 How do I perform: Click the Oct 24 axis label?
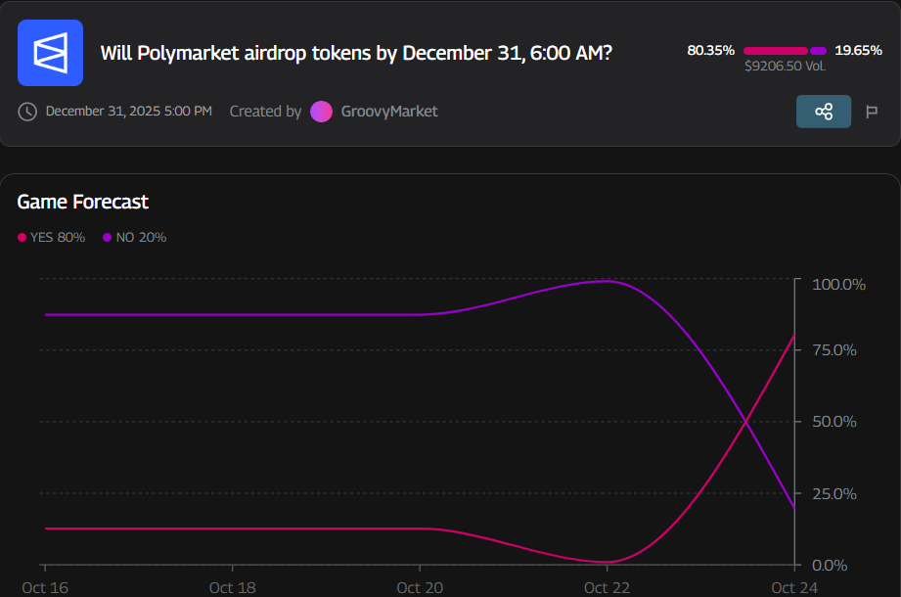[x=794, y=588]
